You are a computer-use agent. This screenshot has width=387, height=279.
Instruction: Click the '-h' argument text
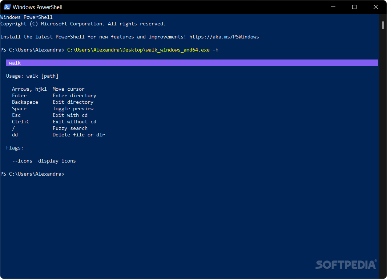point(215,50)
